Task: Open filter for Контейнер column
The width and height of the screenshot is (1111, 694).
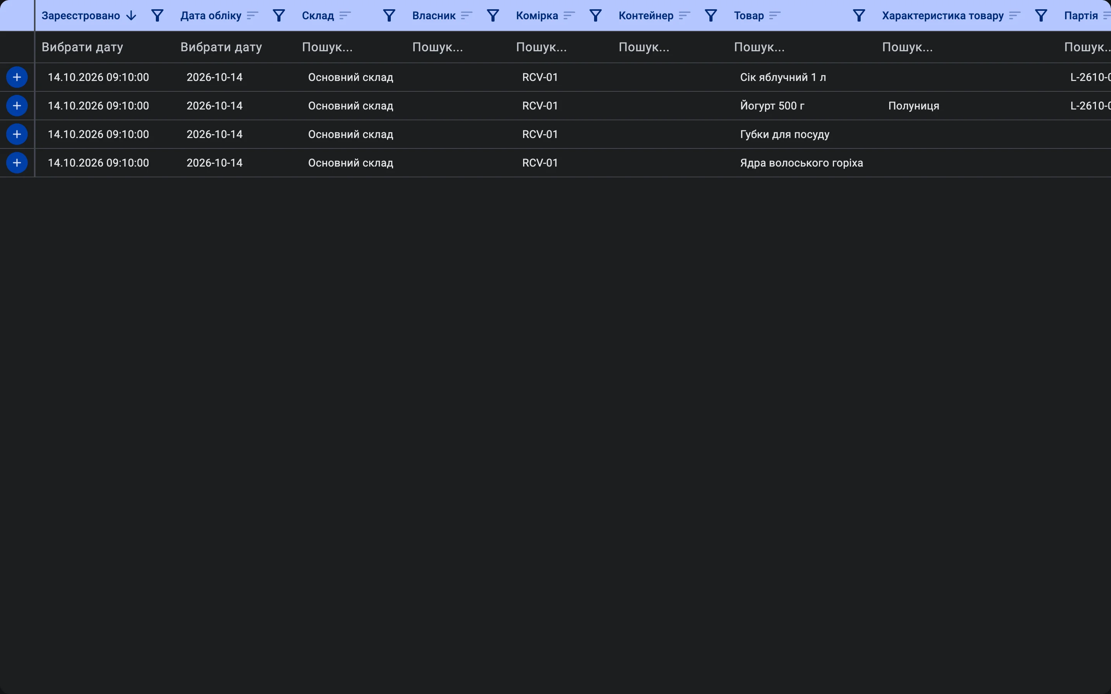Action: (x=711, y=15)
